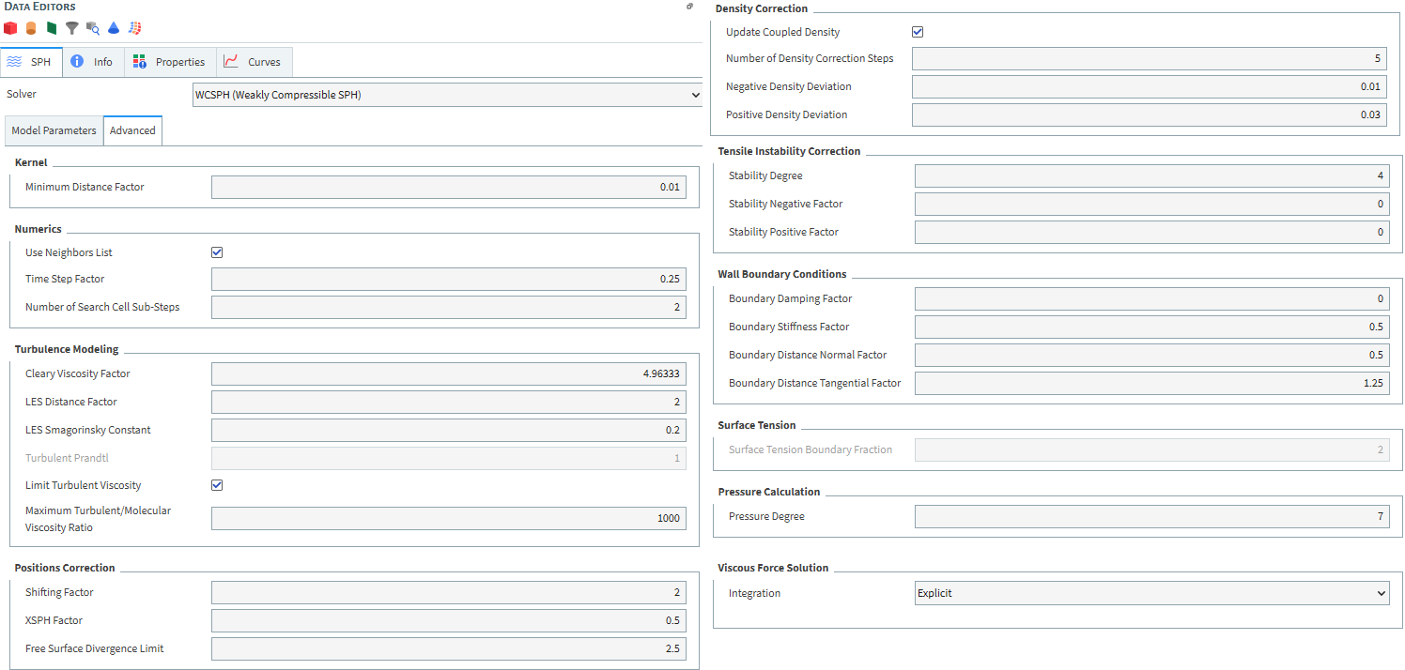This screenshot has height=670, width=1405.
Task: Switch to the SPH tab
Action: 31,62
